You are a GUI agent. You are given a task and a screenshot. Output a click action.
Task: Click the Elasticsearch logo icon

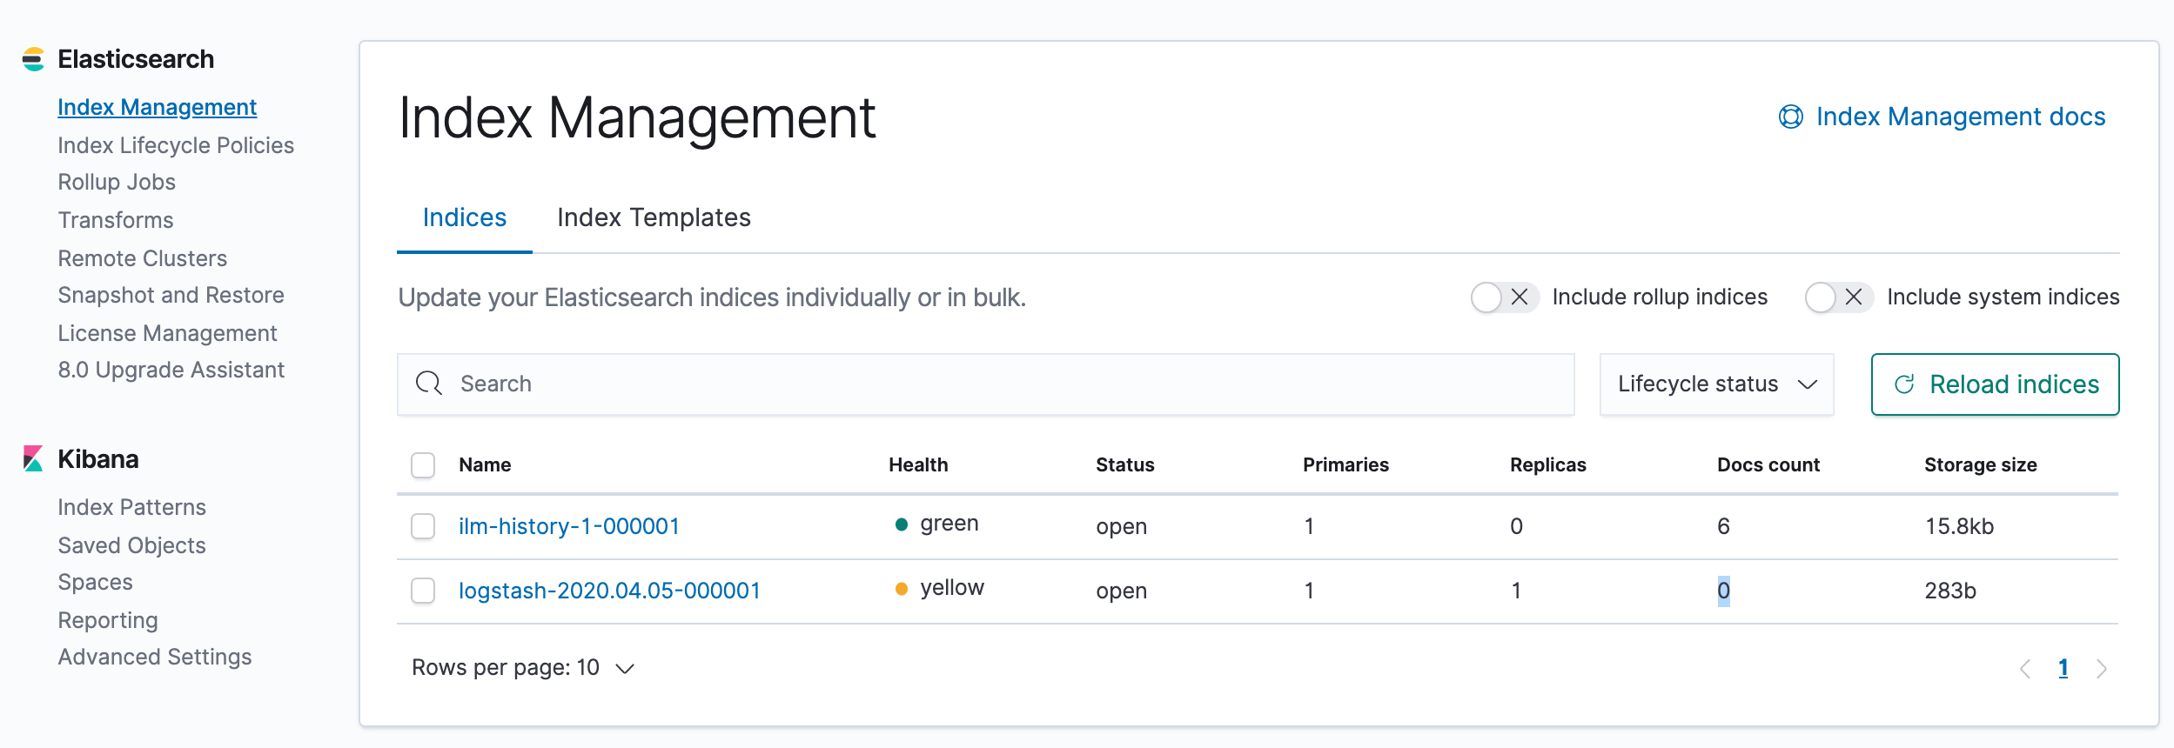pos(33,59)
